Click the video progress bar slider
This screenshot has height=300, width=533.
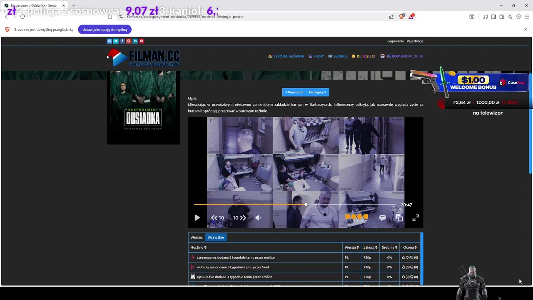tap(294, 205)
